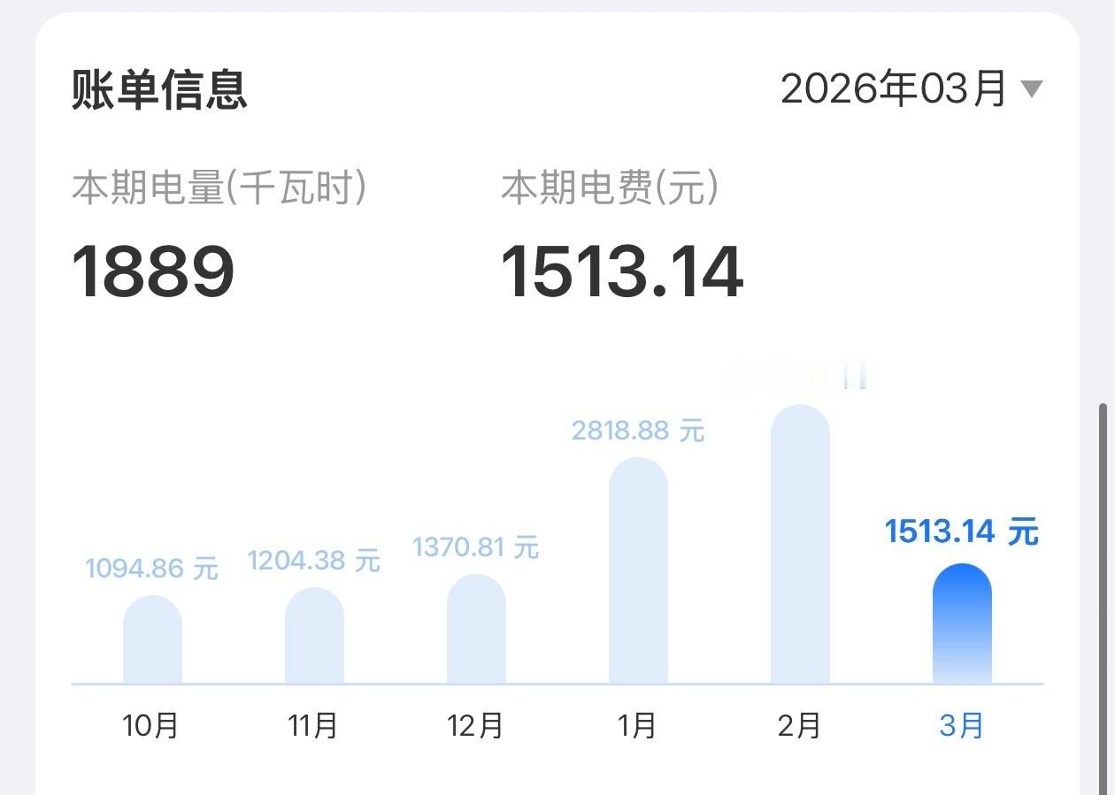Click the 10月 axis label

tap(150, 726)
